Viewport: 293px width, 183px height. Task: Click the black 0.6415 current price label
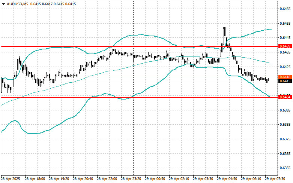(285, 81)
